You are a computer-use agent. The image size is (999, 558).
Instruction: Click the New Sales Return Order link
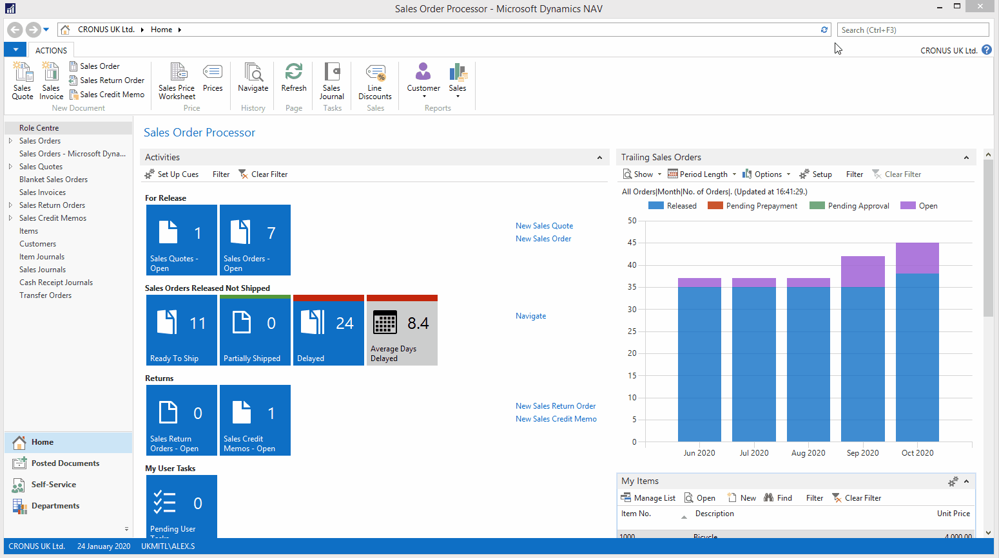click(x=556, y=406)
